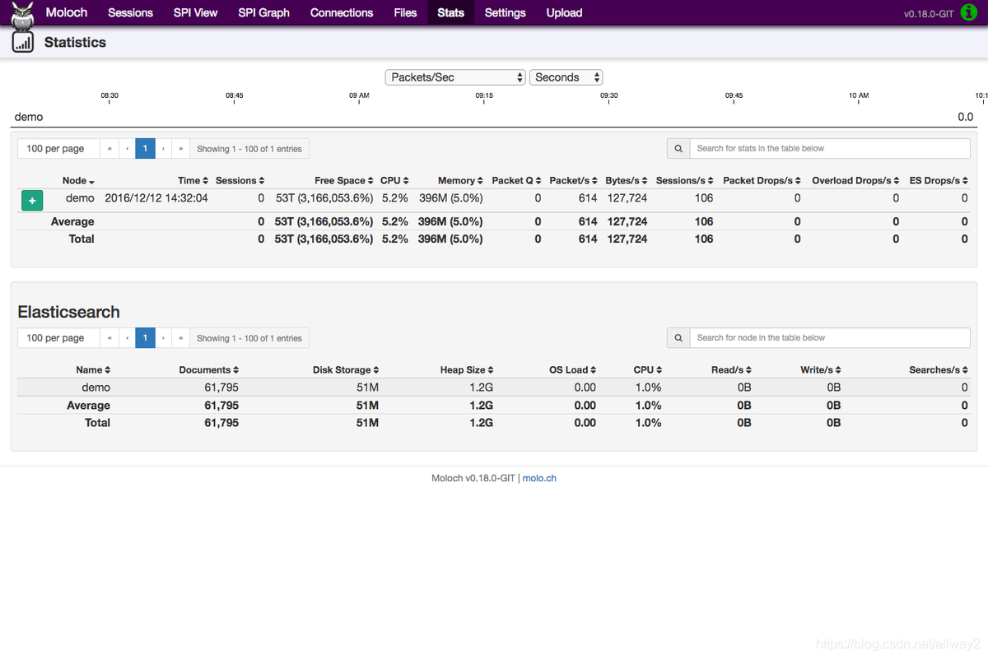Go to first page in Elasticsearch pagination
The image size is (988, 659).
[110, 338]
